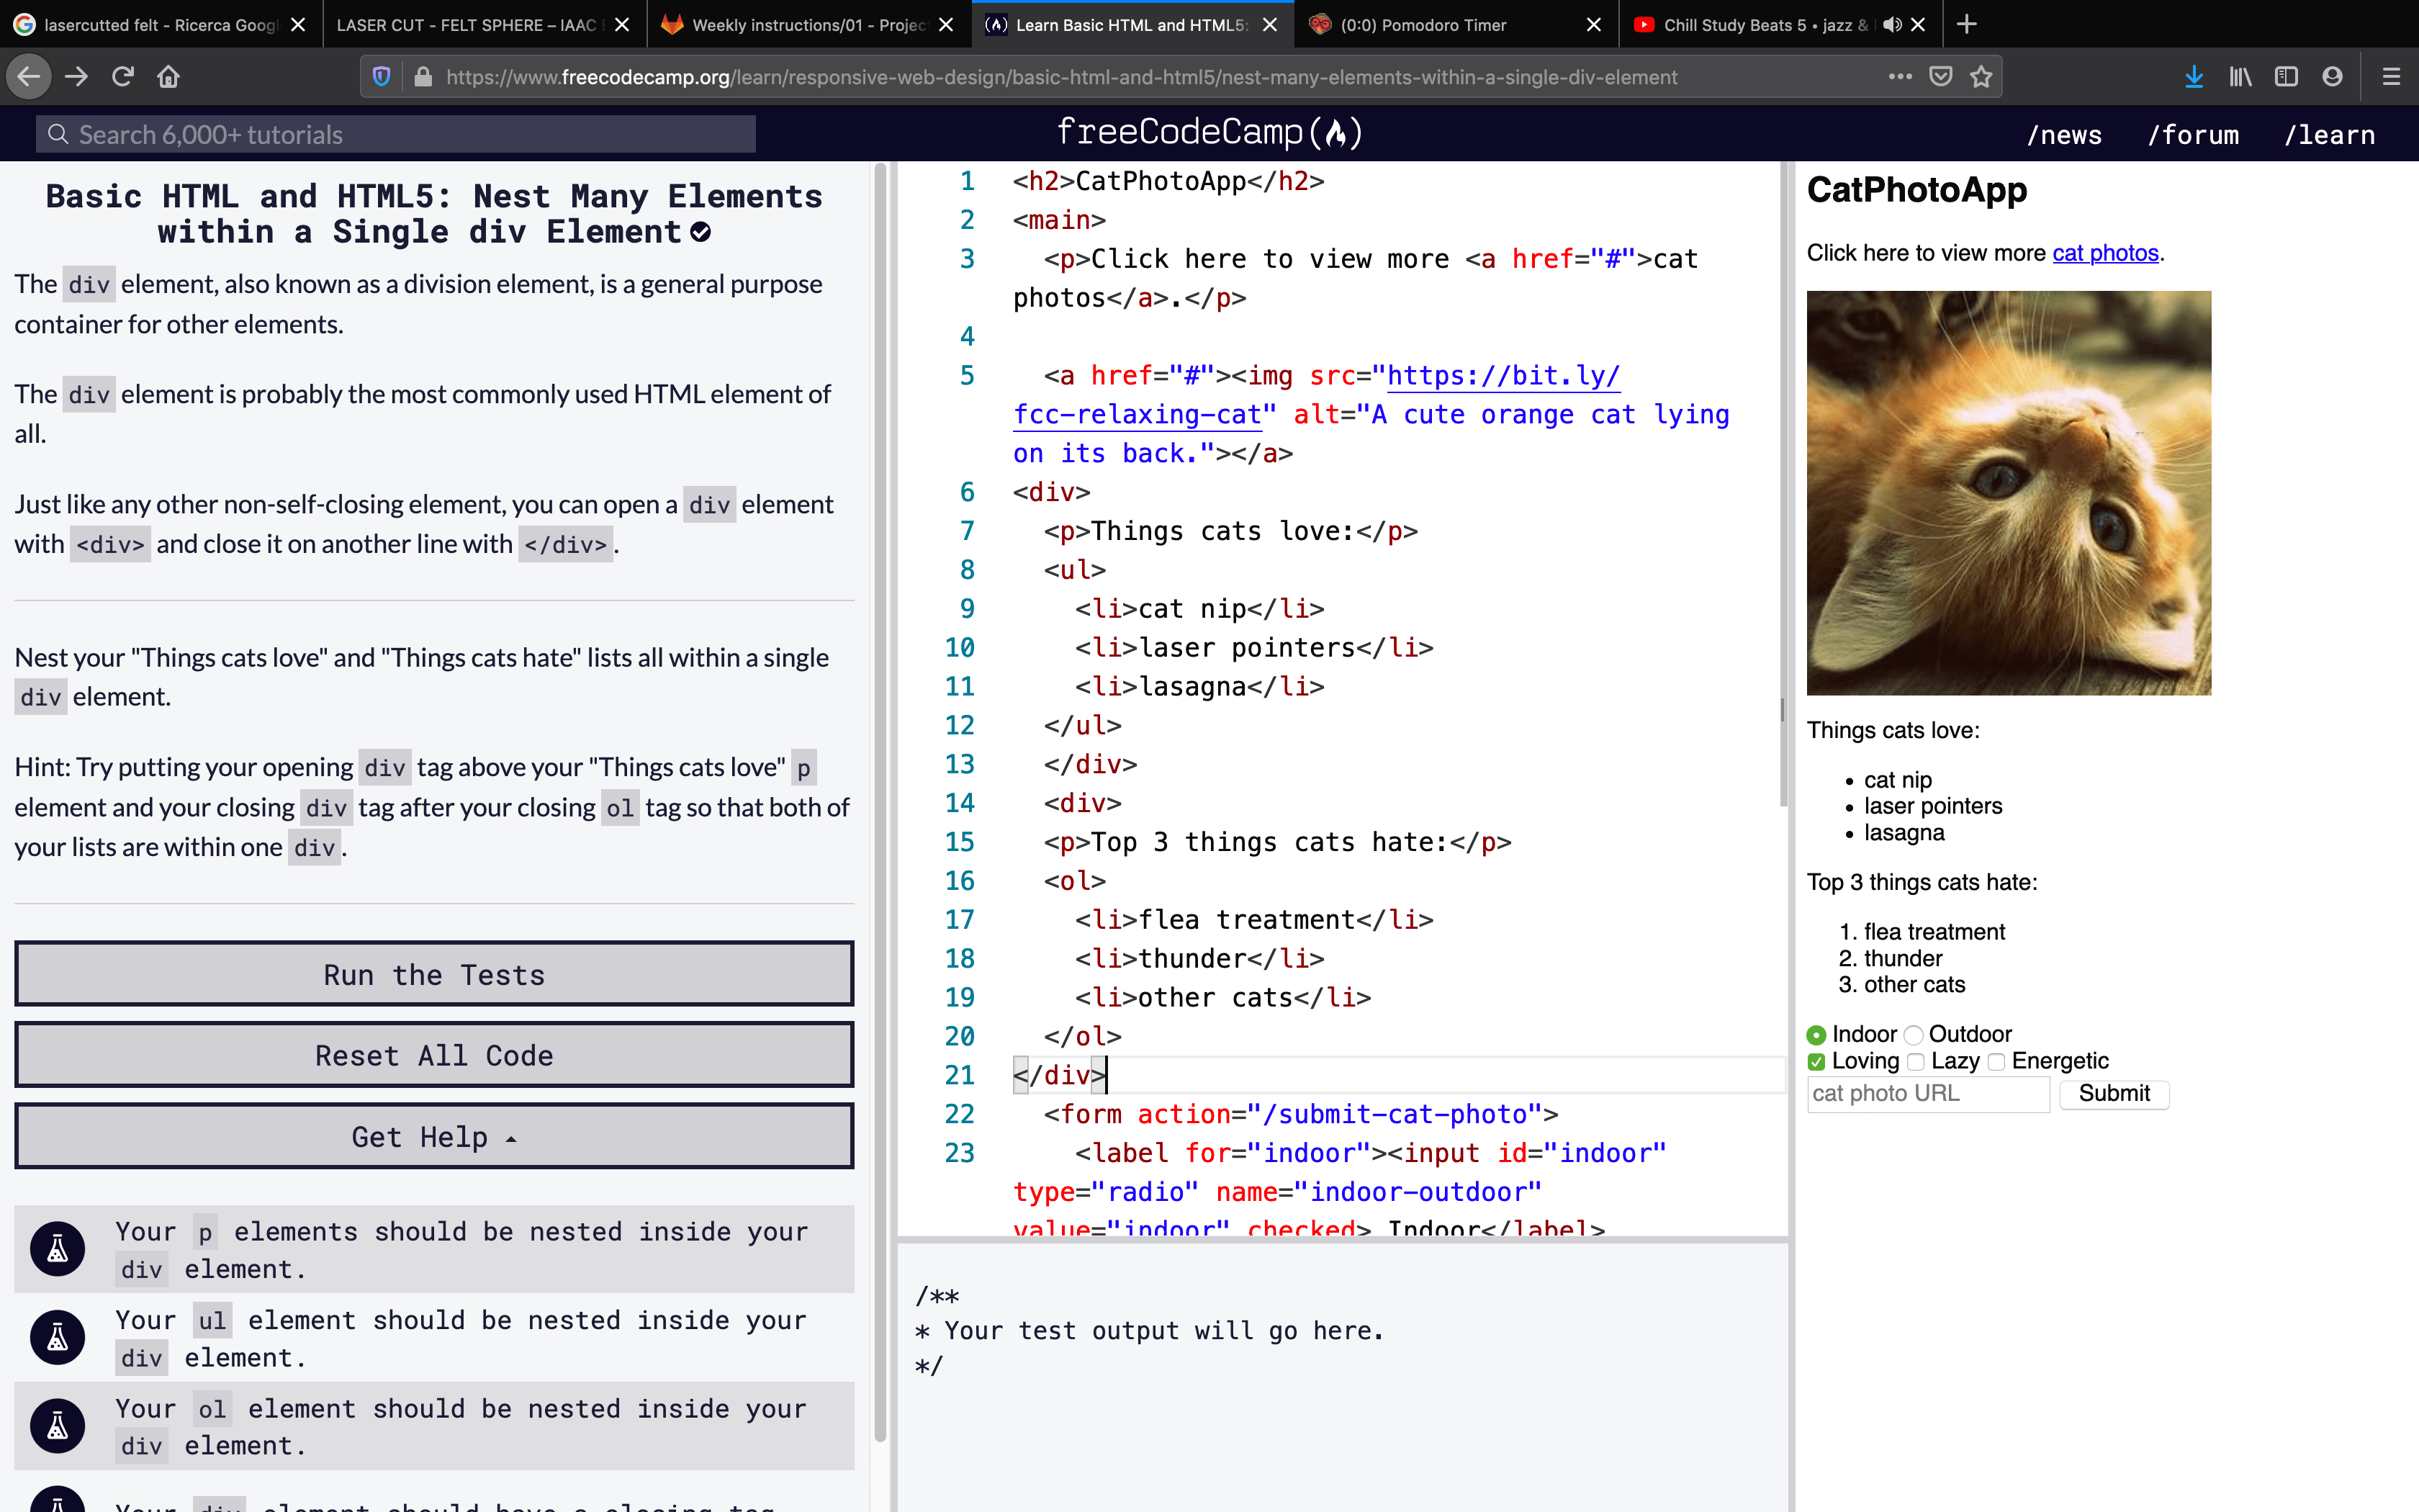The height and width of the screenshot is (1512, 2419).
Task: Click the completed checkmark beside the title
Action: coord(701,232)
